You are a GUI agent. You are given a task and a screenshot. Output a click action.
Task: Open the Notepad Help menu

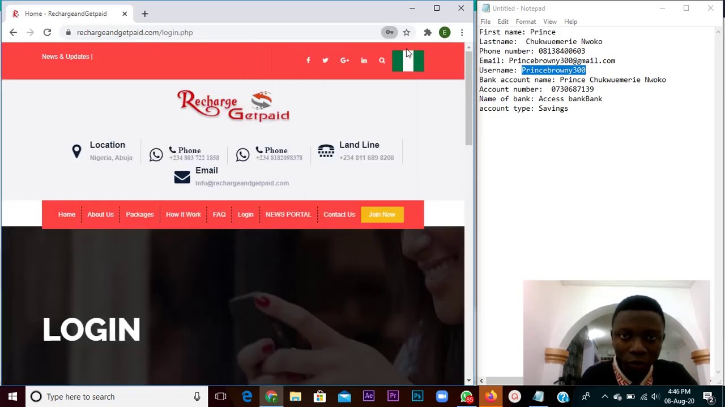tap(570, 21)
